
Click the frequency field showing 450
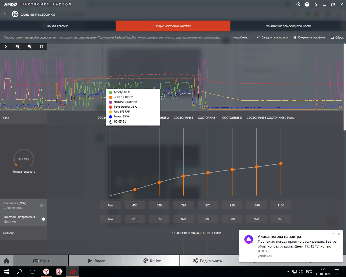[x=135, y=205]
